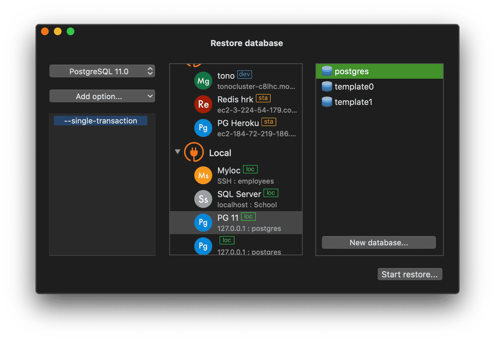The image size is (495, 341).
Task: Open the PostgreSQL 11.0 version dropdown
Action: [102, 71]
